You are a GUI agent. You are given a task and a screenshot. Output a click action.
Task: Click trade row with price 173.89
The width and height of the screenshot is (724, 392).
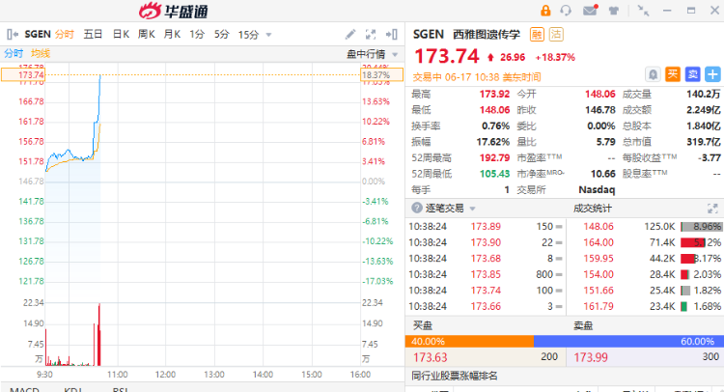(486, 226)
